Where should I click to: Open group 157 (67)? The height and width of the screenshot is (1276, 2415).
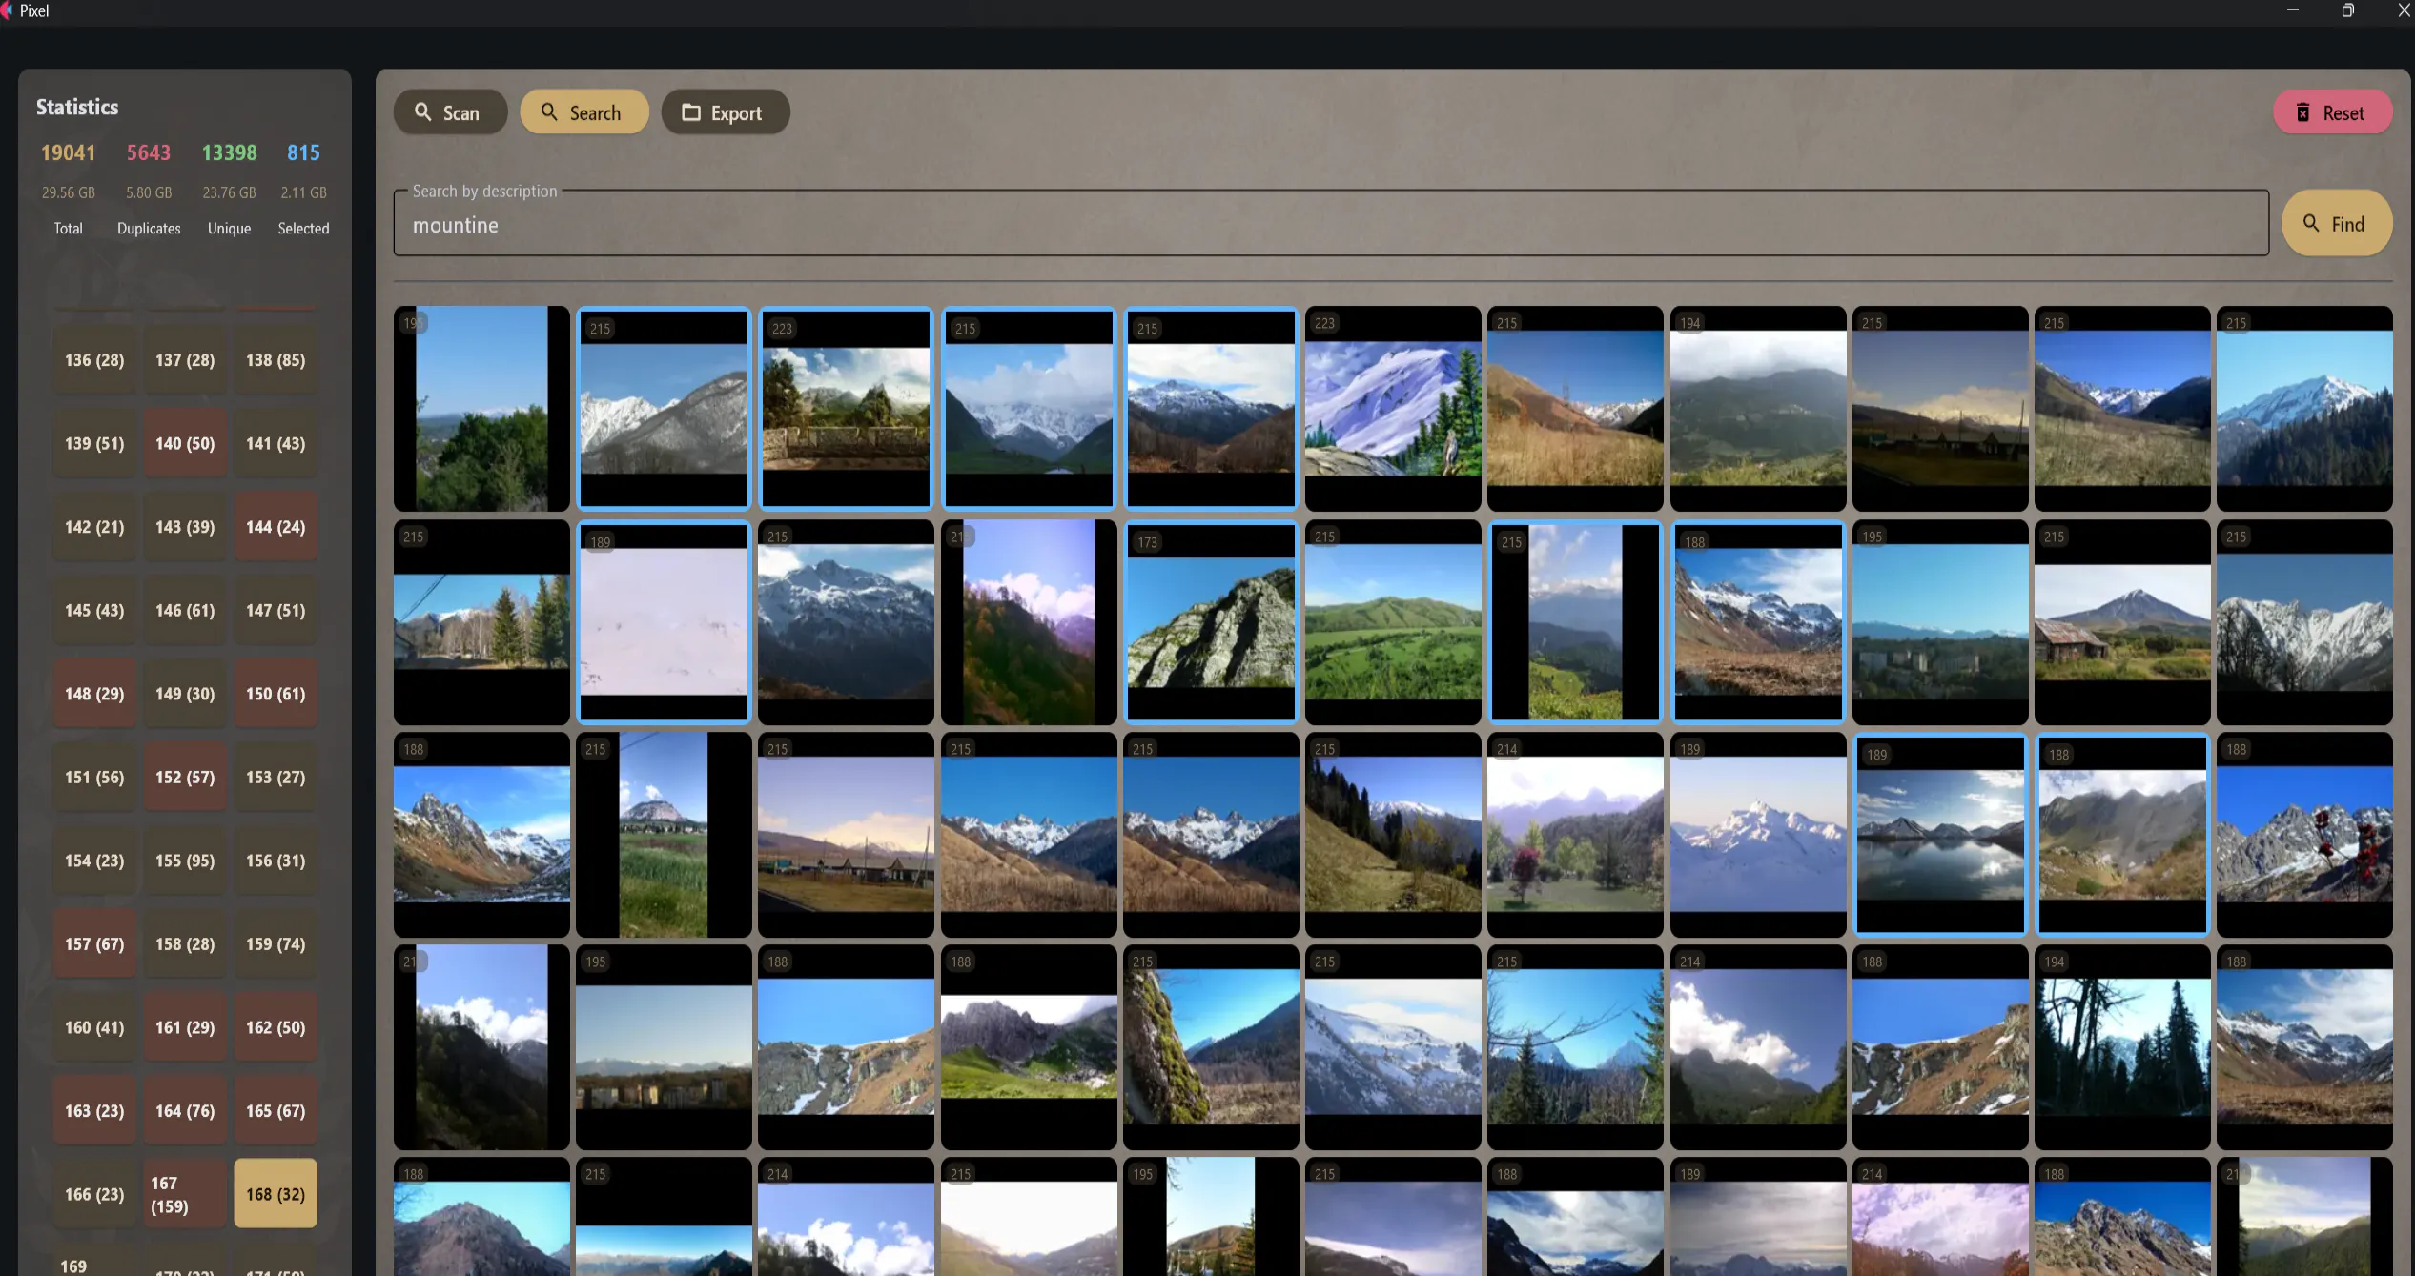click(x=94, y=943)
